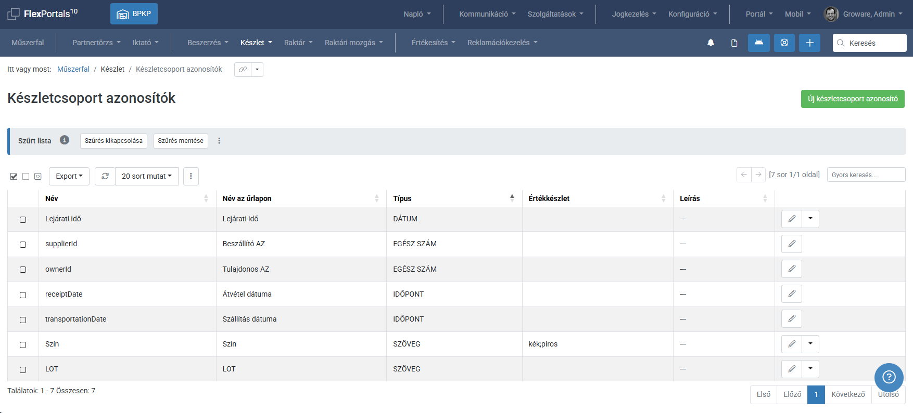Click the Következő pagination button
The width and height of the screenshot is (913, 413).
848,394
